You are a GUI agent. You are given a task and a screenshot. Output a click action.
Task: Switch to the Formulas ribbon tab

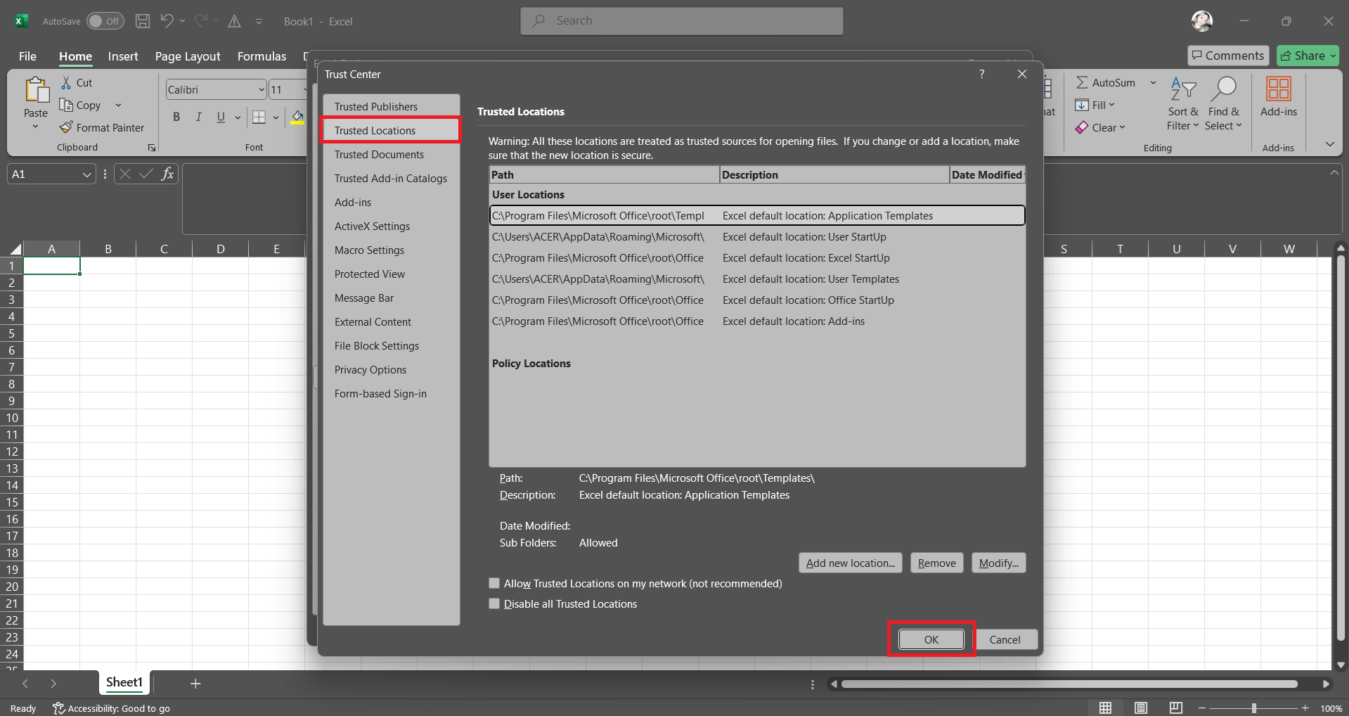[x=262, y=56]
